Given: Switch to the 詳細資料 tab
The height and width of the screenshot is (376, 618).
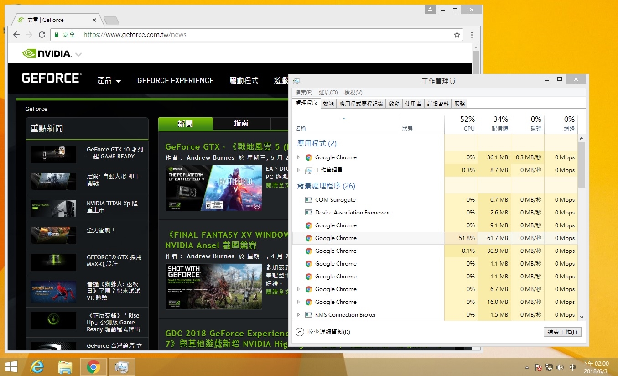Looking at the screenshot, I should 438,104.
